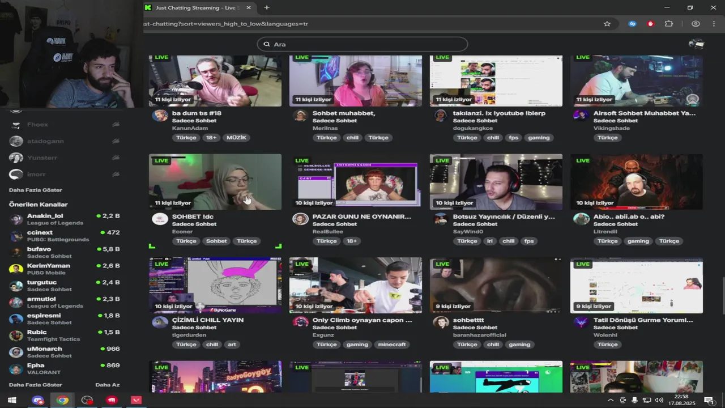Open Econer channel avatar
Screen dimensions: 725x408
point(160,219)
